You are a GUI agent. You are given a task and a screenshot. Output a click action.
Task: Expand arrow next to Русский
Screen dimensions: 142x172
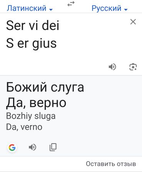(x=126, y=10)
